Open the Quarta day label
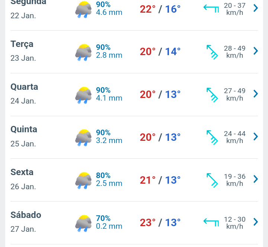The width and height of the screenshot is (268, 247). click(x=24, y=87)
